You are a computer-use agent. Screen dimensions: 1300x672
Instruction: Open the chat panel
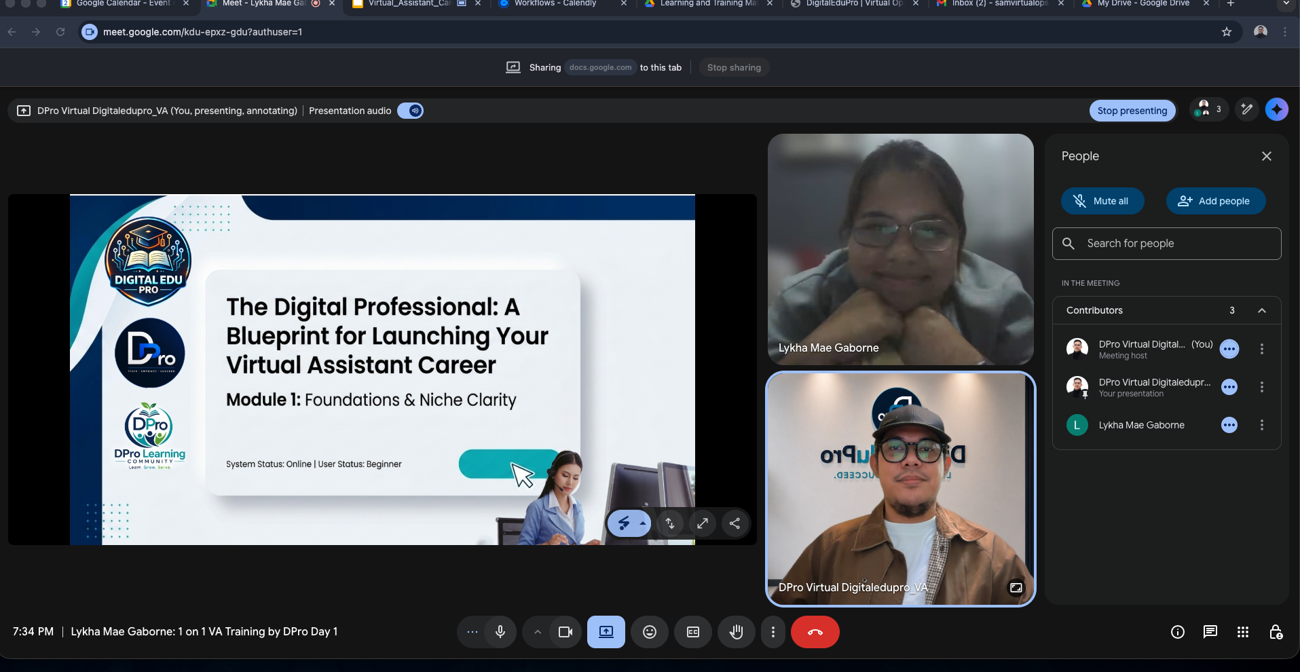(1210, 632)
